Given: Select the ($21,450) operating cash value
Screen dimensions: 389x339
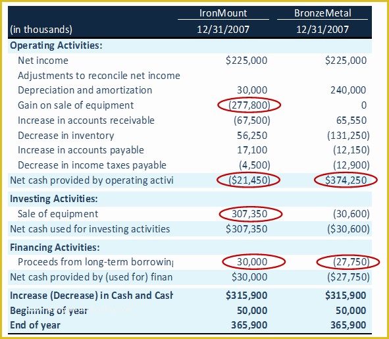Looking at the screenshot, I should (x=249, y=180).
